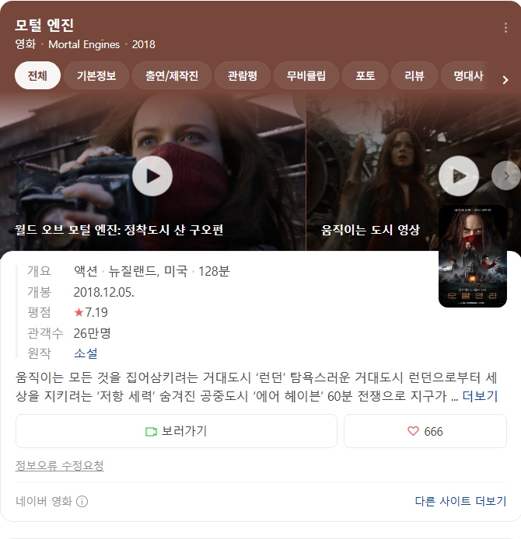This screenshot has width=521, height=539.
Task: Switch to the 기본정보 tab
Action: tap(96, 75)
